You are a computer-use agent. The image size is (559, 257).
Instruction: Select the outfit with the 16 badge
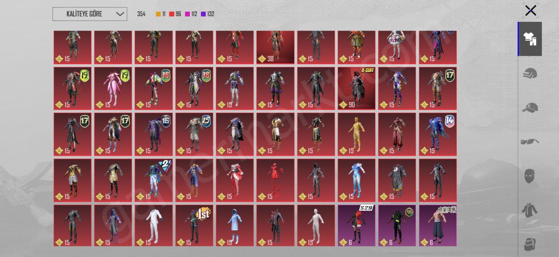pos(154,134)
